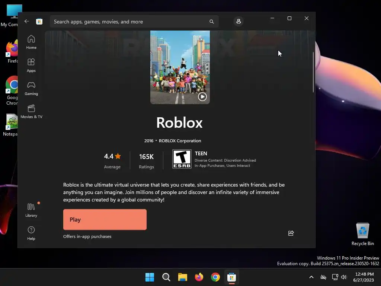This screenshot has width=381, height=286.
Task: Launch Firefox from the taskbar
Action: [x=199, y=277]
